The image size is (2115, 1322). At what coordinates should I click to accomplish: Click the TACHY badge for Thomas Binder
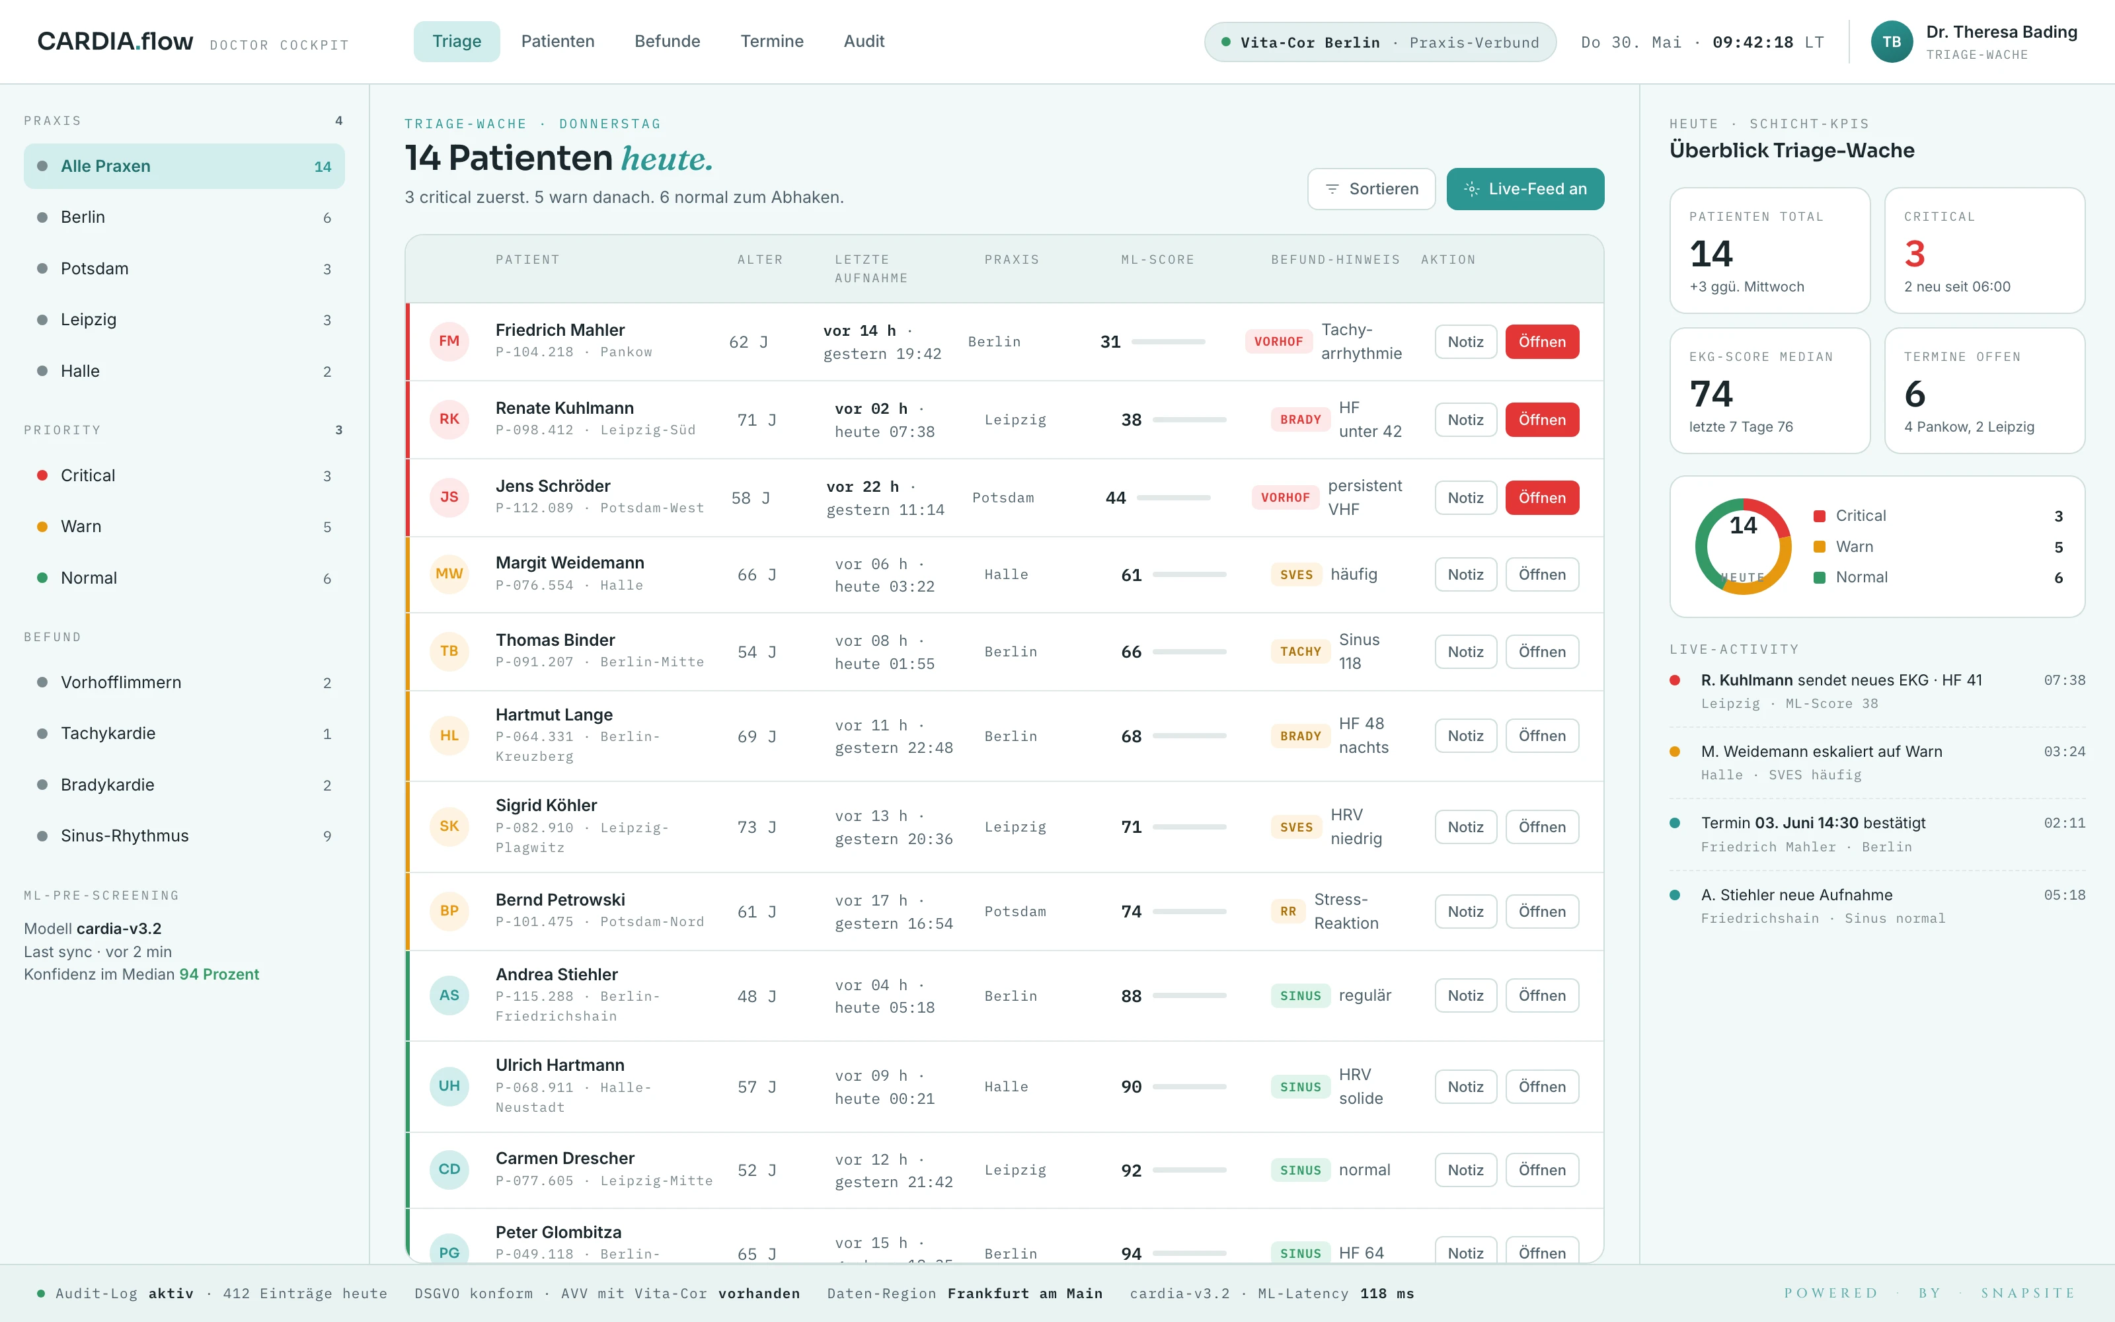(x=1301, y=651)
